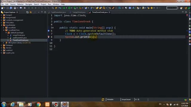Open the Search icon dropdown arrow

click(106, 8)
